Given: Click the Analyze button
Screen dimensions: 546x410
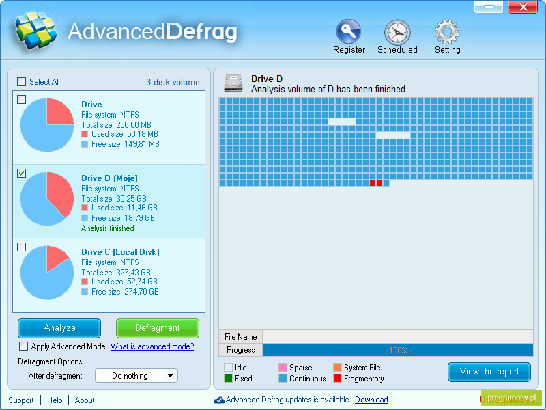Looking at the screenshot, I should [x=59, y=328].
